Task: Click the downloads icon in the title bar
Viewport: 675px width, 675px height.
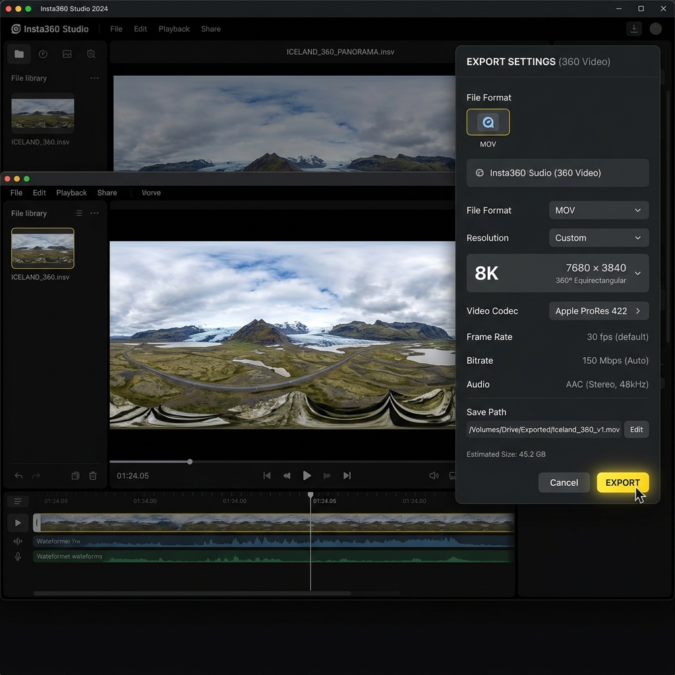Action: pyautogui.click(x=633, y=28)
